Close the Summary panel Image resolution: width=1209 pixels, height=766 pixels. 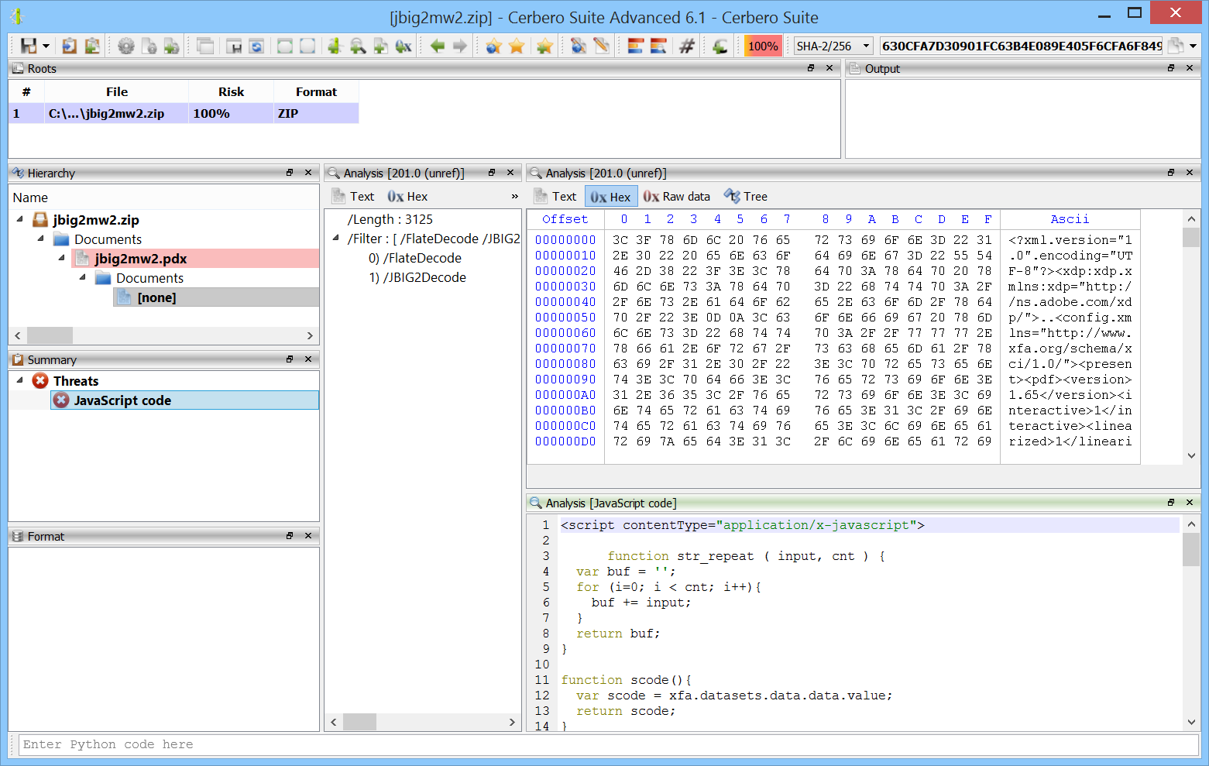coord(308,359)
